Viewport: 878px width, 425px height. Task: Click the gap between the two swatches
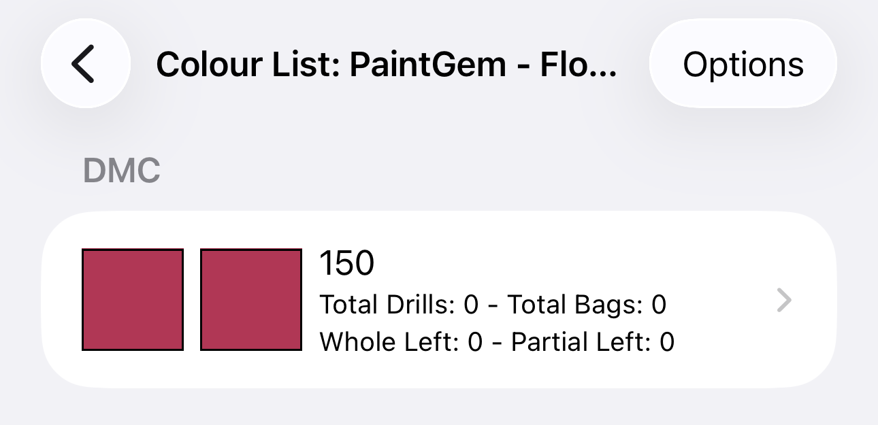coord(192,300)
